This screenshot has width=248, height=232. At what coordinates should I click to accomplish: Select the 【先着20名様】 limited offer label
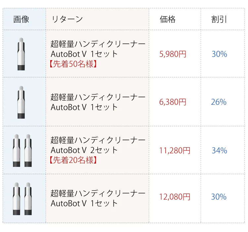(73, 160)
